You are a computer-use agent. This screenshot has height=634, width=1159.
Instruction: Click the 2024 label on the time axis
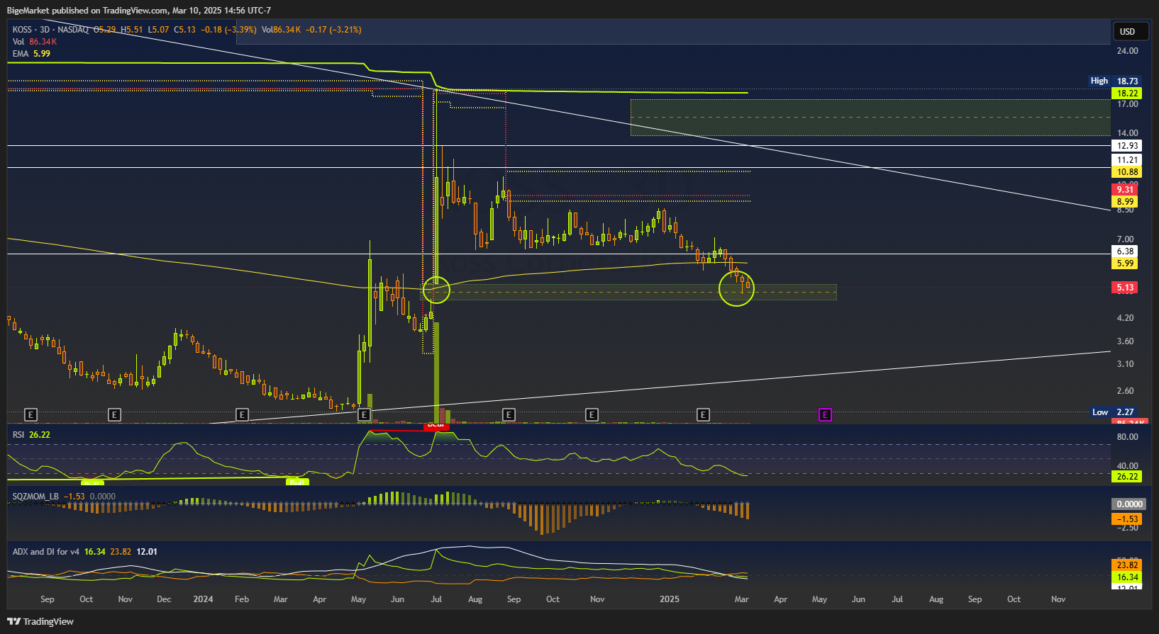tap(203, 599)
